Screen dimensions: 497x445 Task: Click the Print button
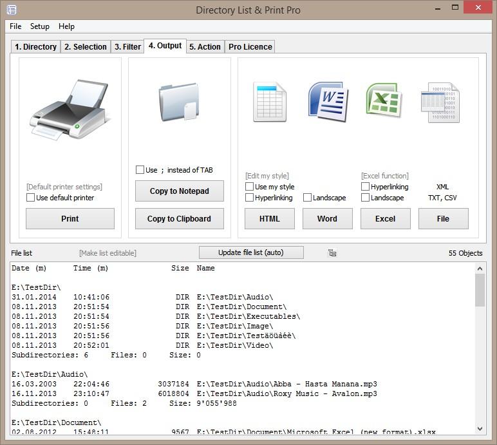(70, 218)
